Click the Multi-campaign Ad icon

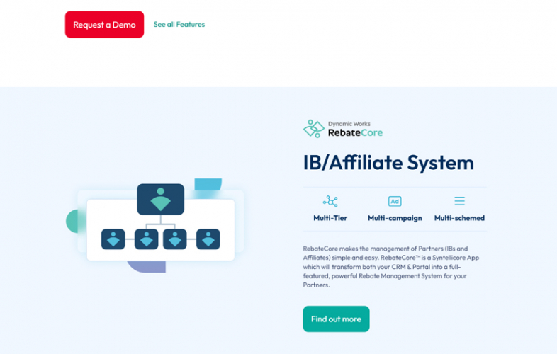(395, 201)
